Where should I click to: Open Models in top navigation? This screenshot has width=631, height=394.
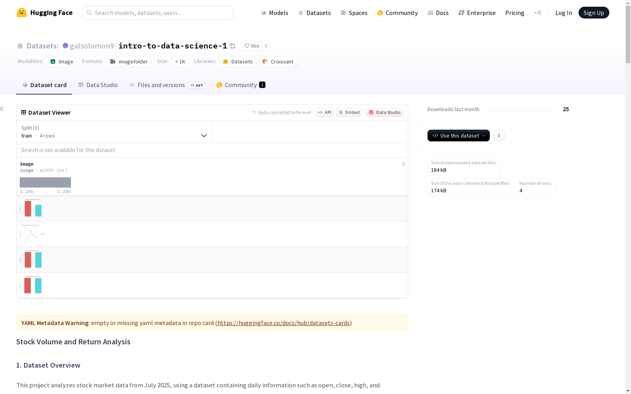274,13
